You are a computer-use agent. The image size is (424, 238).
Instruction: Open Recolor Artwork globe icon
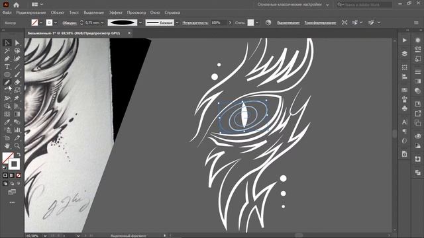tap(268, 22)
